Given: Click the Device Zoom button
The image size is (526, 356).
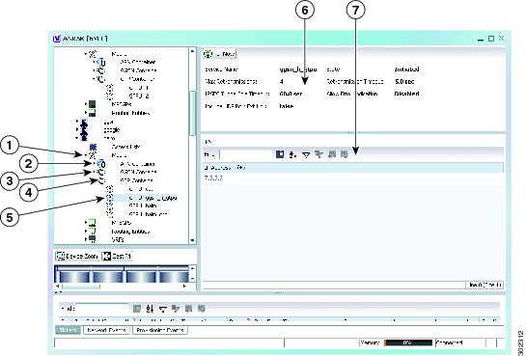Looking at the screenshot, I should point(77,256).
